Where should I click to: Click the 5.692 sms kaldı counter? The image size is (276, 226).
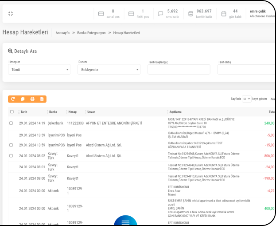click(172, 14)
